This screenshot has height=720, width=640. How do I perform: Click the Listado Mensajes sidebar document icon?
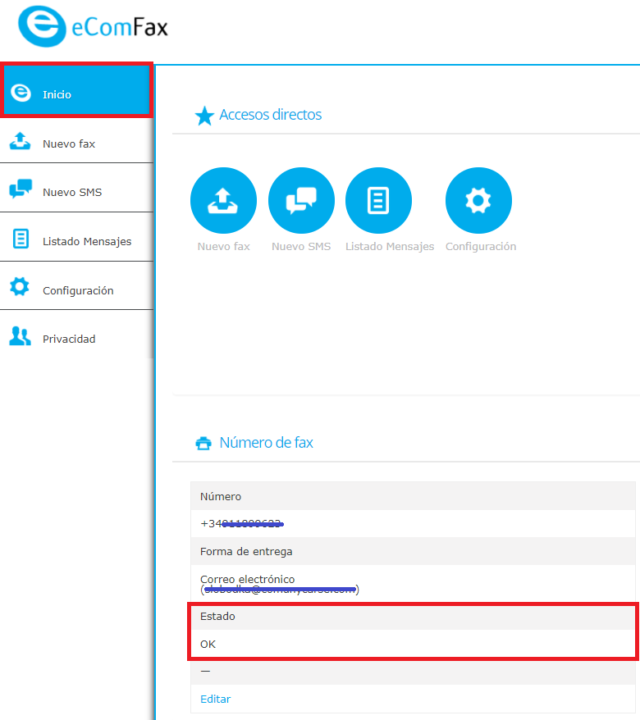pyautogui.click(x=21, y=239)
